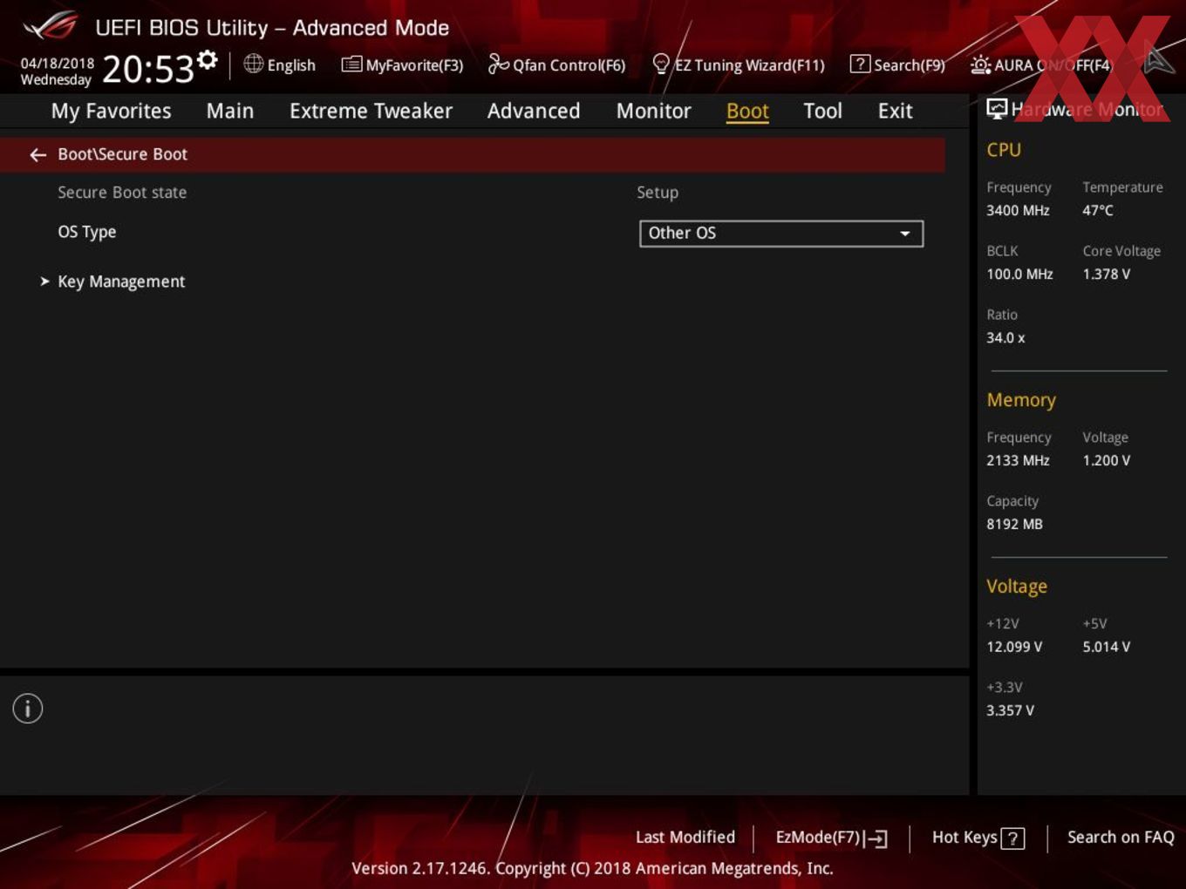This screenshot has height=889, width=1186.
Task: Launch EZ Tuning Wizard(F11)
Action: (738, 64)
